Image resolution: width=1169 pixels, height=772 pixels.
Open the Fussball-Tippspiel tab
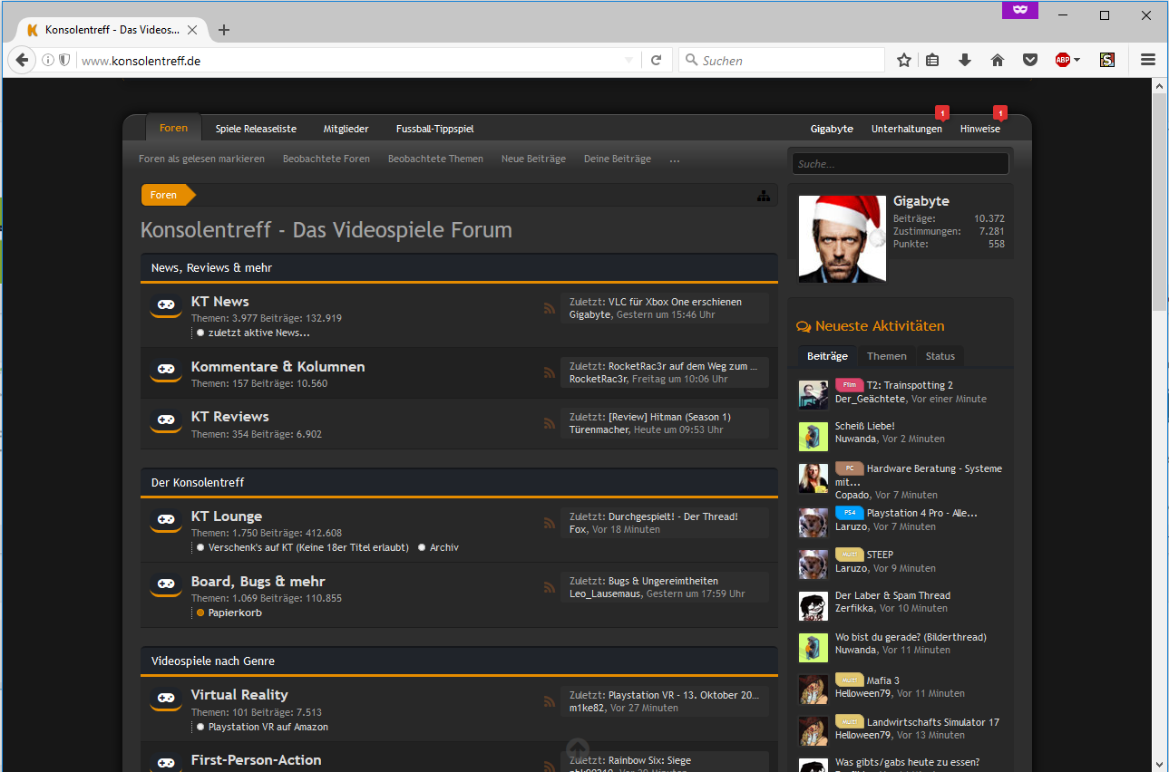[x=435, y=129]
